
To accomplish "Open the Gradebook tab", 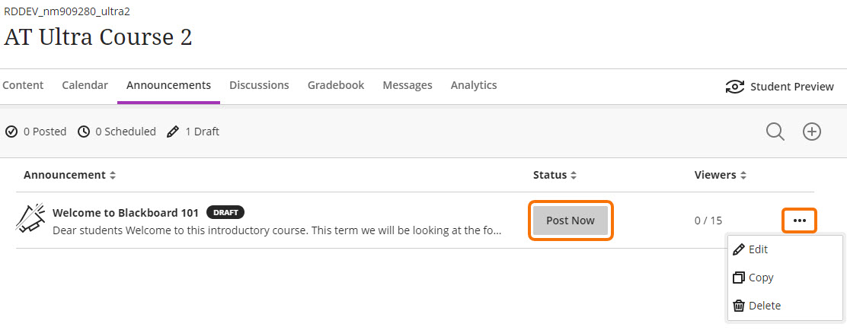I will (x=336, y=85).
